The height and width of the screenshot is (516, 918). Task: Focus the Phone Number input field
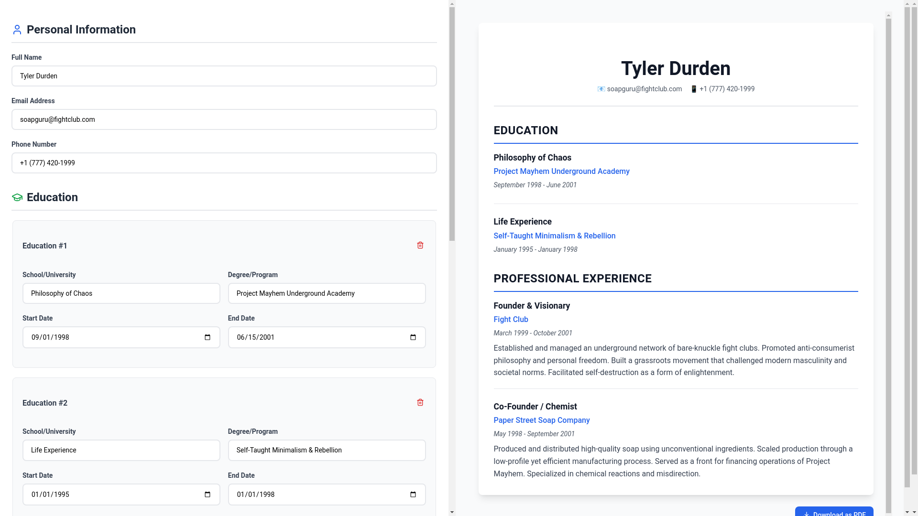[x=224, y=163]
